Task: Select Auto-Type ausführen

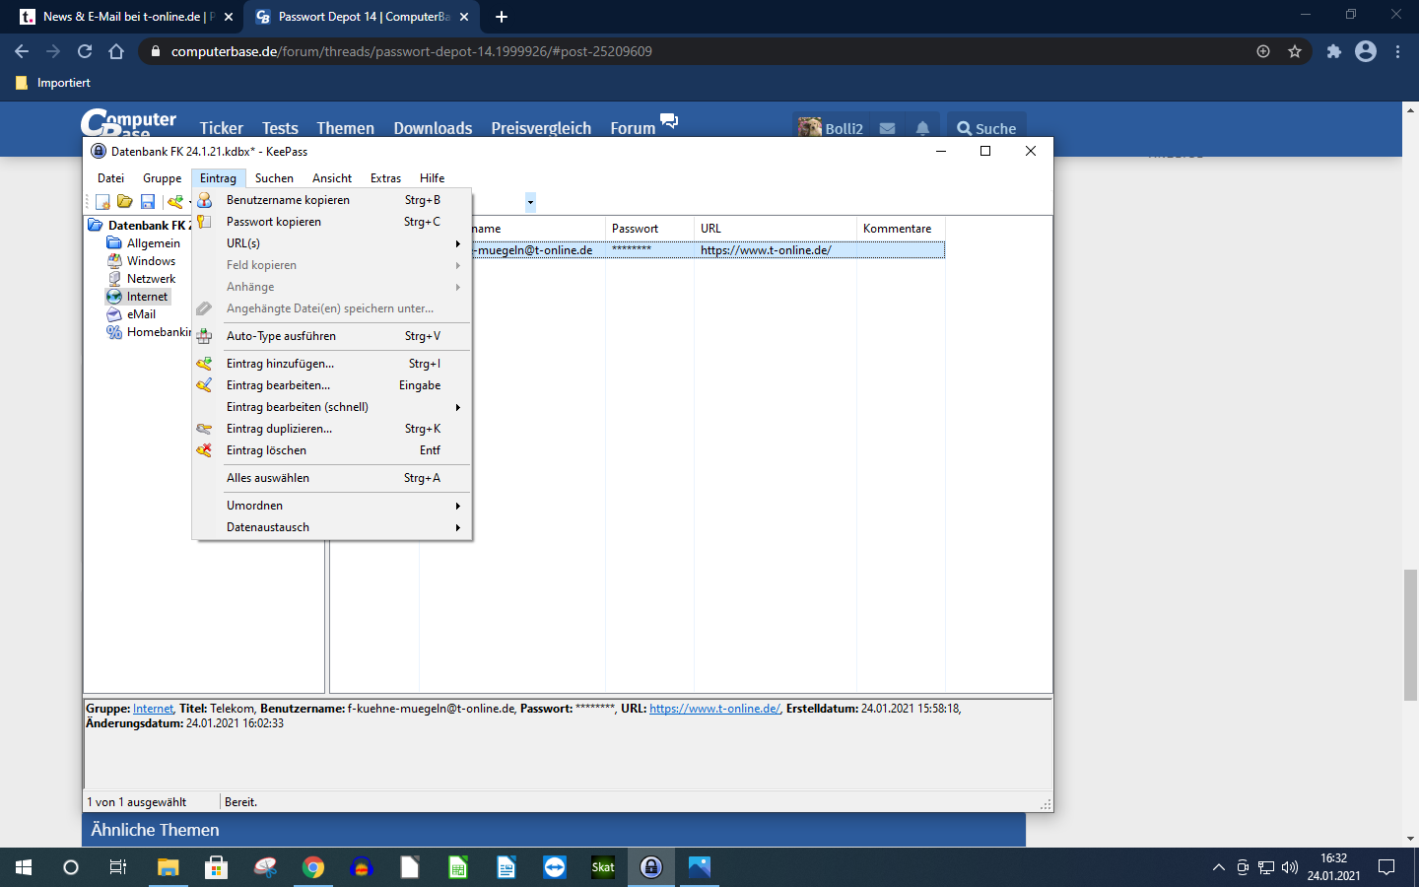Action: (333, 336)
